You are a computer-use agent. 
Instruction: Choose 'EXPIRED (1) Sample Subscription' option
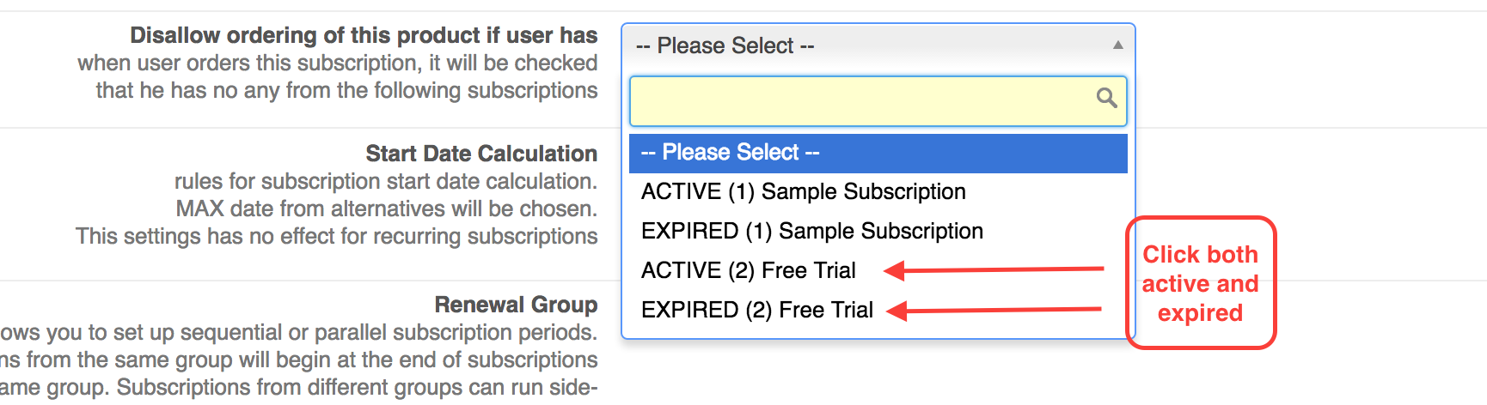click(811, 231)
